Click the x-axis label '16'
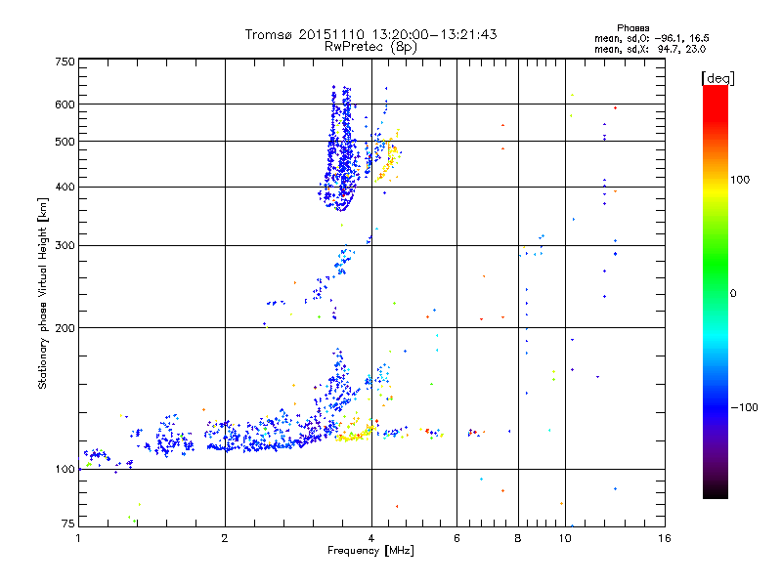Image resolution: width=782 pixels, height=586 pixels. [665, 538]
